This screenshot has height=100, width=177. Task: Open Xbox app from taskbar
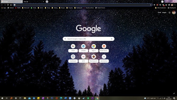[79, 98]
